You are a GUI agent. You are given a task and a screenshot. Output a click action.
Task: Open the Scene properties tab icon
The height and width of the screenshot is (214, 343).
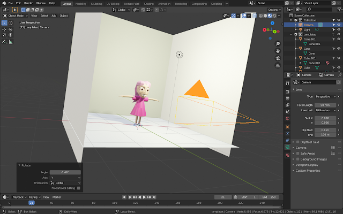[287, 112]
